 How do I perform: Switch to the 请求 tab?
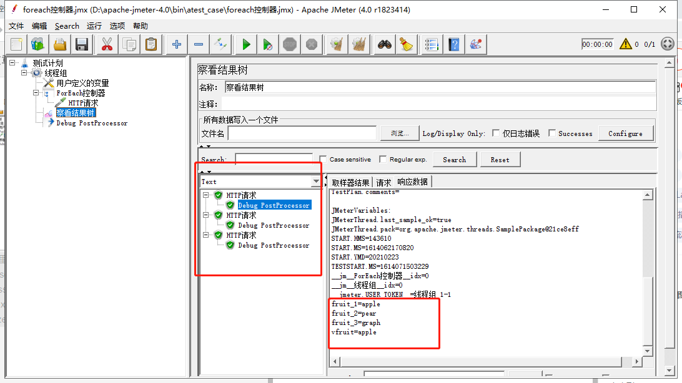coord(383,182)
